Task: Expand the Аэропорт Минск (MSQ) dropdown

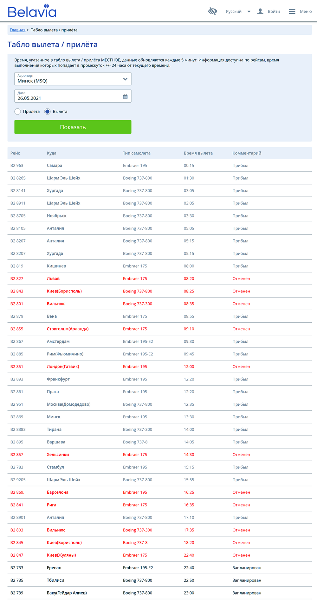Action: (73, 79)
